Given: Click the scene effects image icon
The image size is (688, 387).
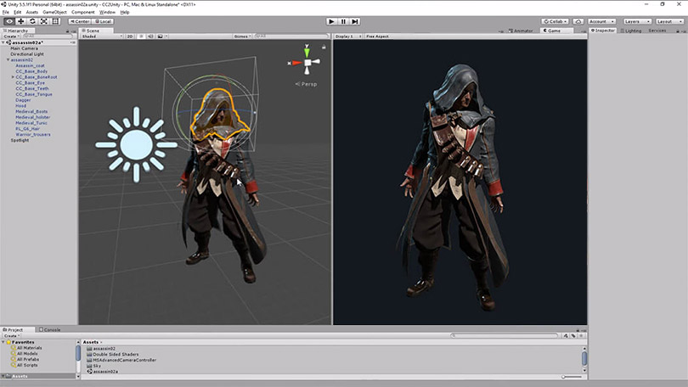Looking at the screenshot, I should [x=161, y=36].
